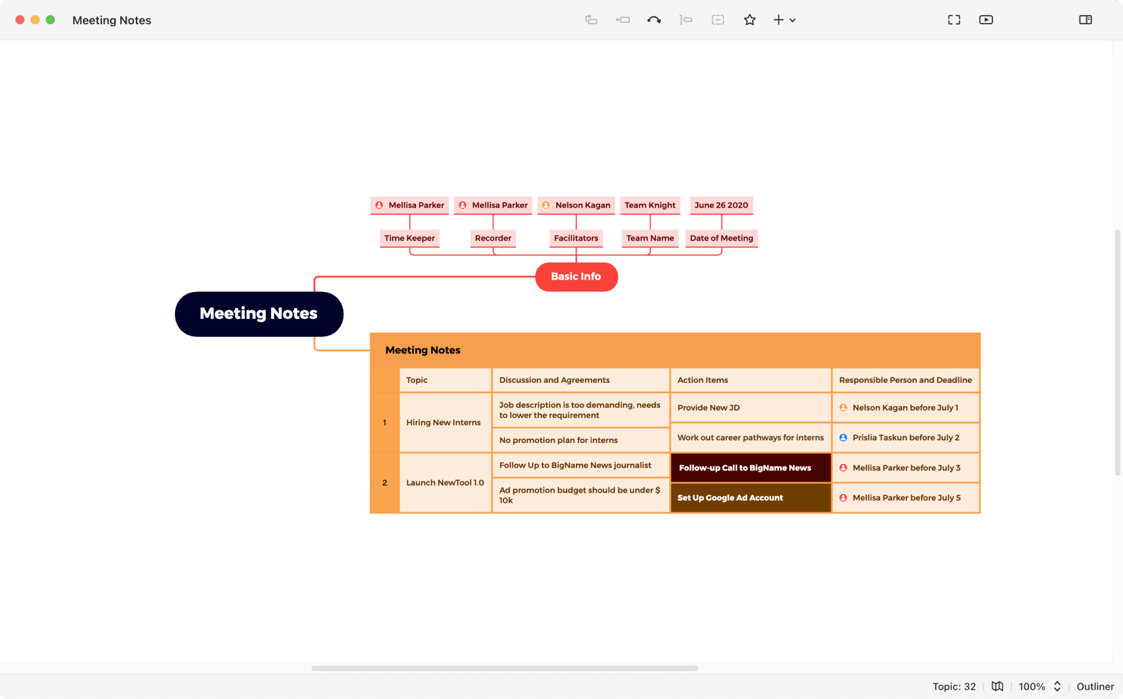1123x699 pixels.
Task: Select the Basic Info topic node
Action: [x=576, y=276]
